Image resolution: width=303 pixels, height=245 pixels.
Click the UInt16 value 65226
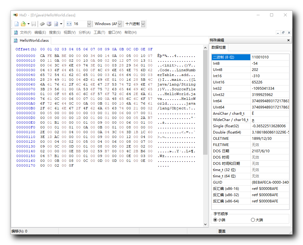[x=257, y=82]
